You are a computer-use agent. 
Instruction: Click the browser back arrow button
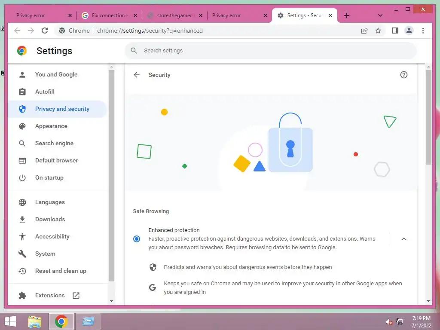(x=17, y=31)
